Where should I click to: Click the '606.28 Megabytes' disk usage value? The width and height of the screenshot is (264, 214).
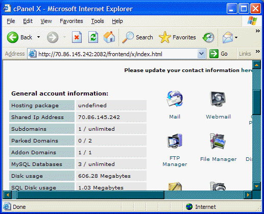tap(104, 176)
